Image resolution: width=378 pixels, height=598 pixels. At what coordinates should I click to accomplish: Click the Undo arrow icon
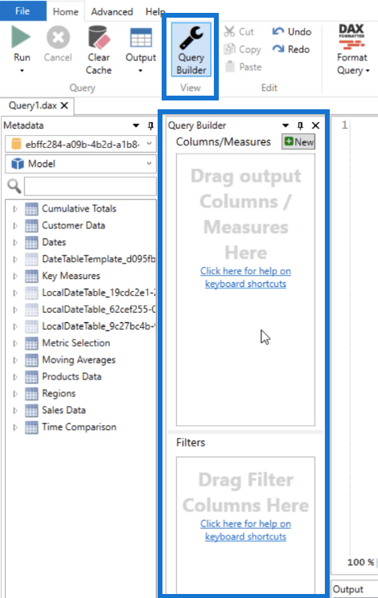(x=278, y=31)
